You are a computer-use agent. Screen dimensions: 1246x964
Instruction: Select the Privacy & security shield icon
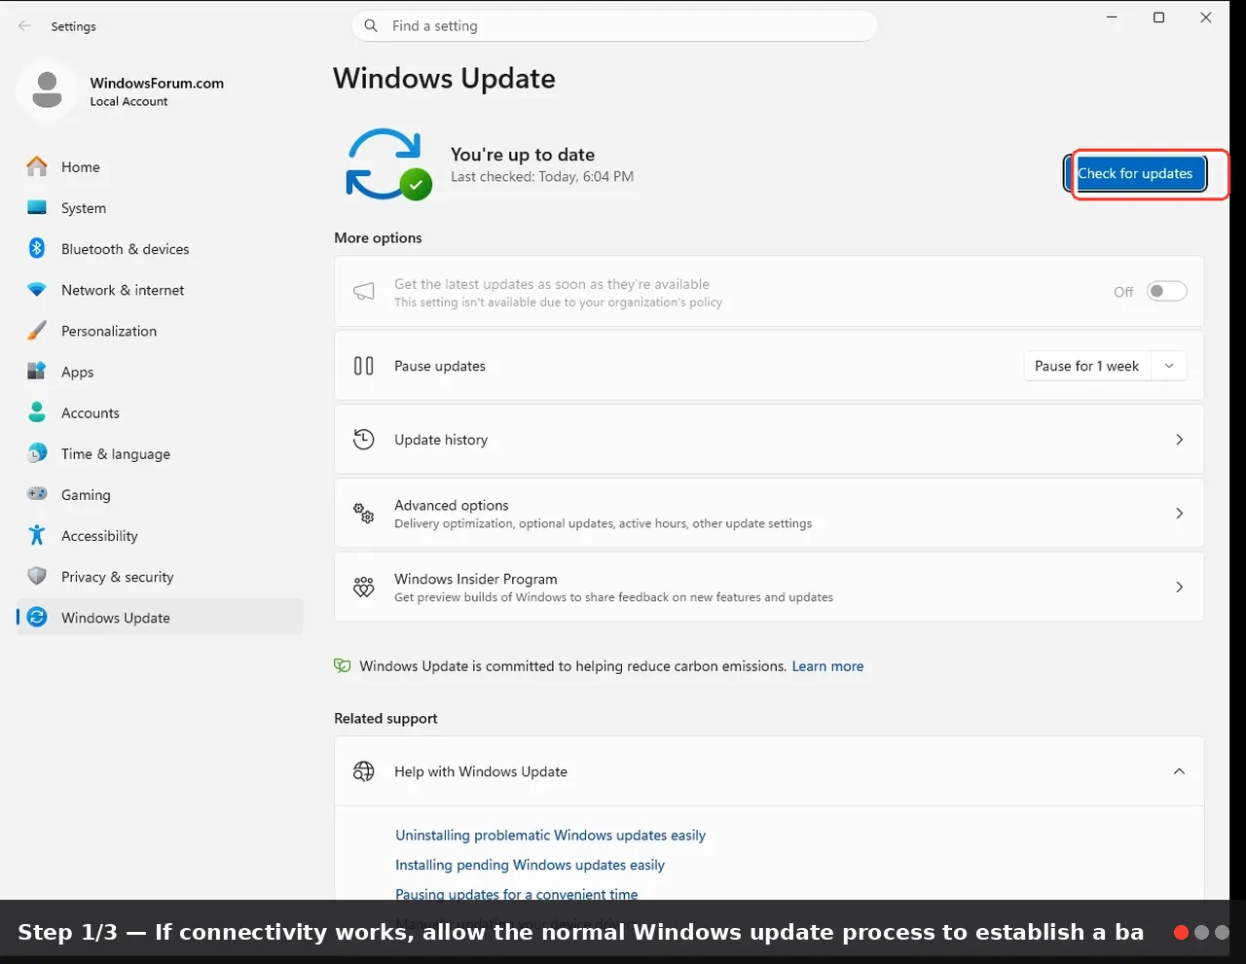pos(37,576)
